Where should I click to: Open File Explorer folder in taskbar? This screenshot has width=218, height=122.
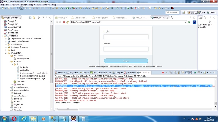click(33, 119)
